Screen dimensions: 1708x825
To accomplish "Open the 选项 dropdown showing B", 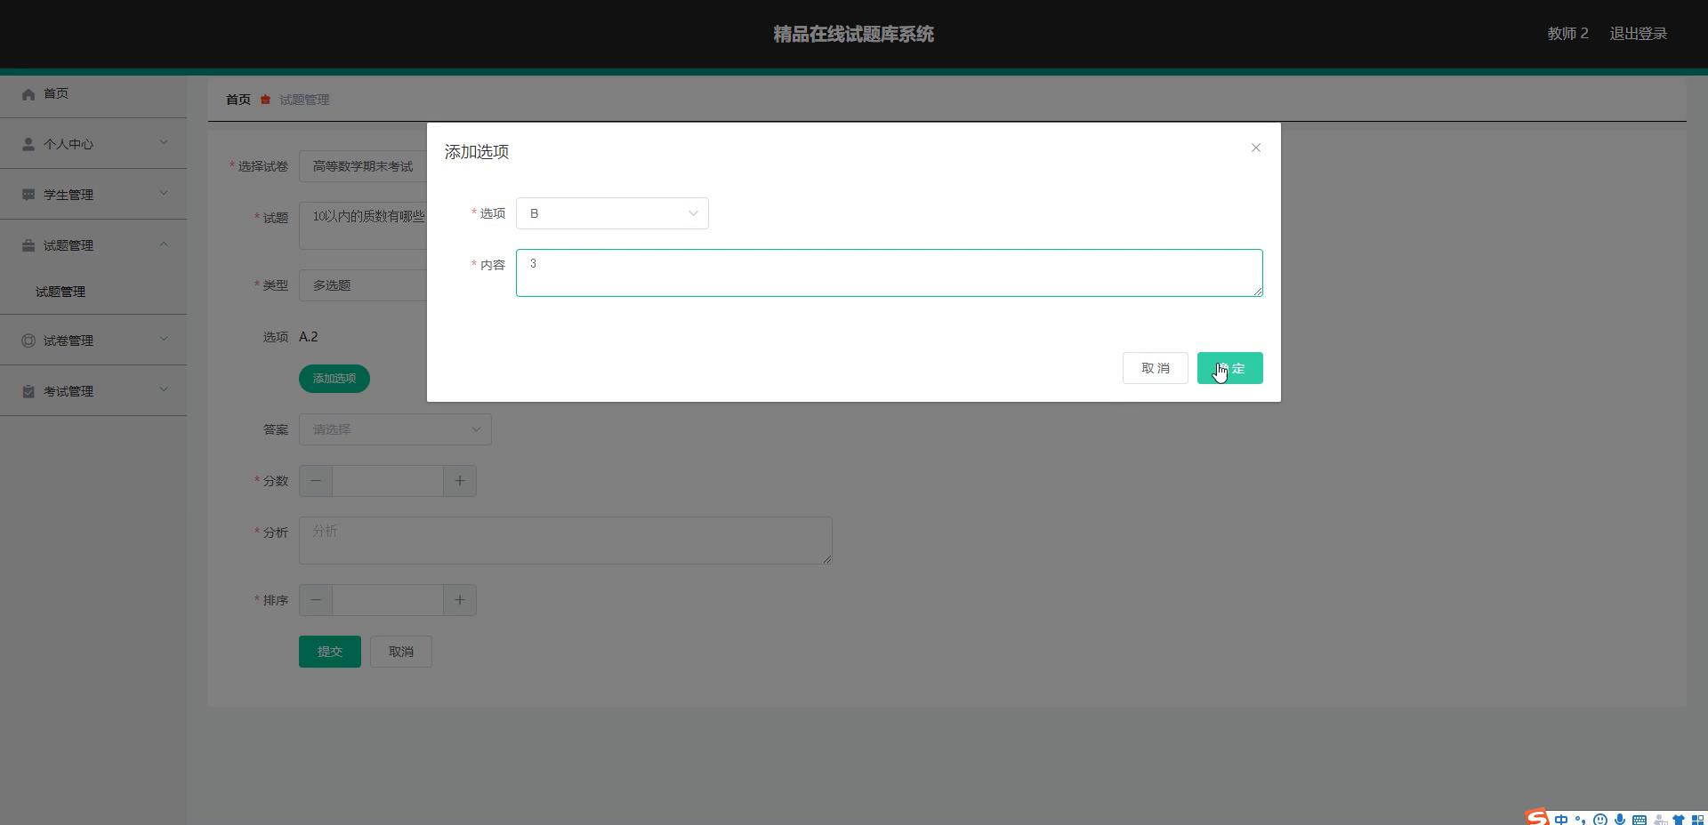I will coord(611,213).
